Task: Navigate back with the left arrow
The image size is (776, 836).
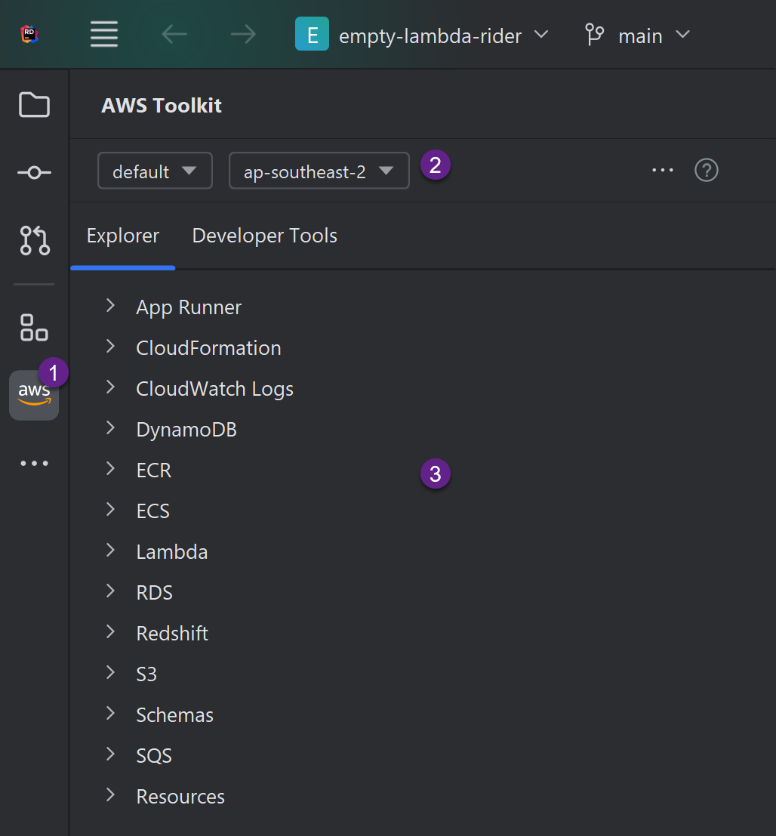Action: 174,35
